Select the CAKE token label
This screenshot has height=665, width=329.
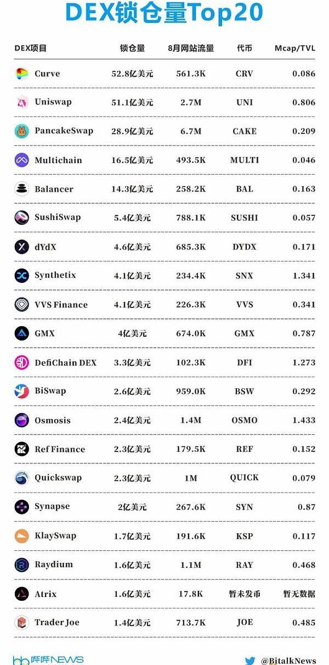click(x=245, y=131)
